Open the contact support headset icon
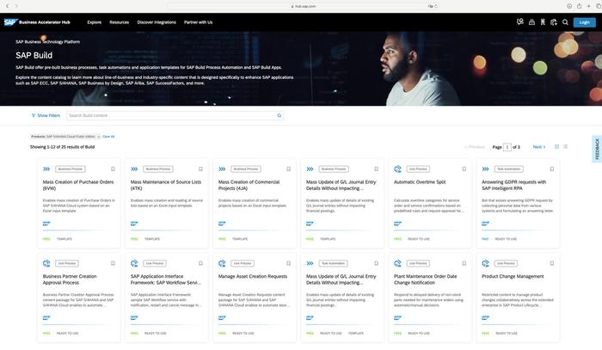 click(520, 22)
